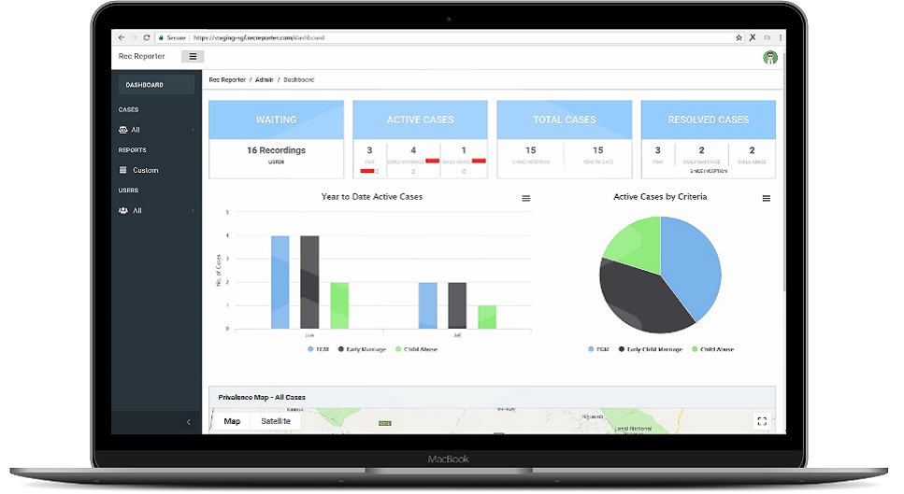
Task: Open the Dashboard sidebar item
Action: (156, 85)
